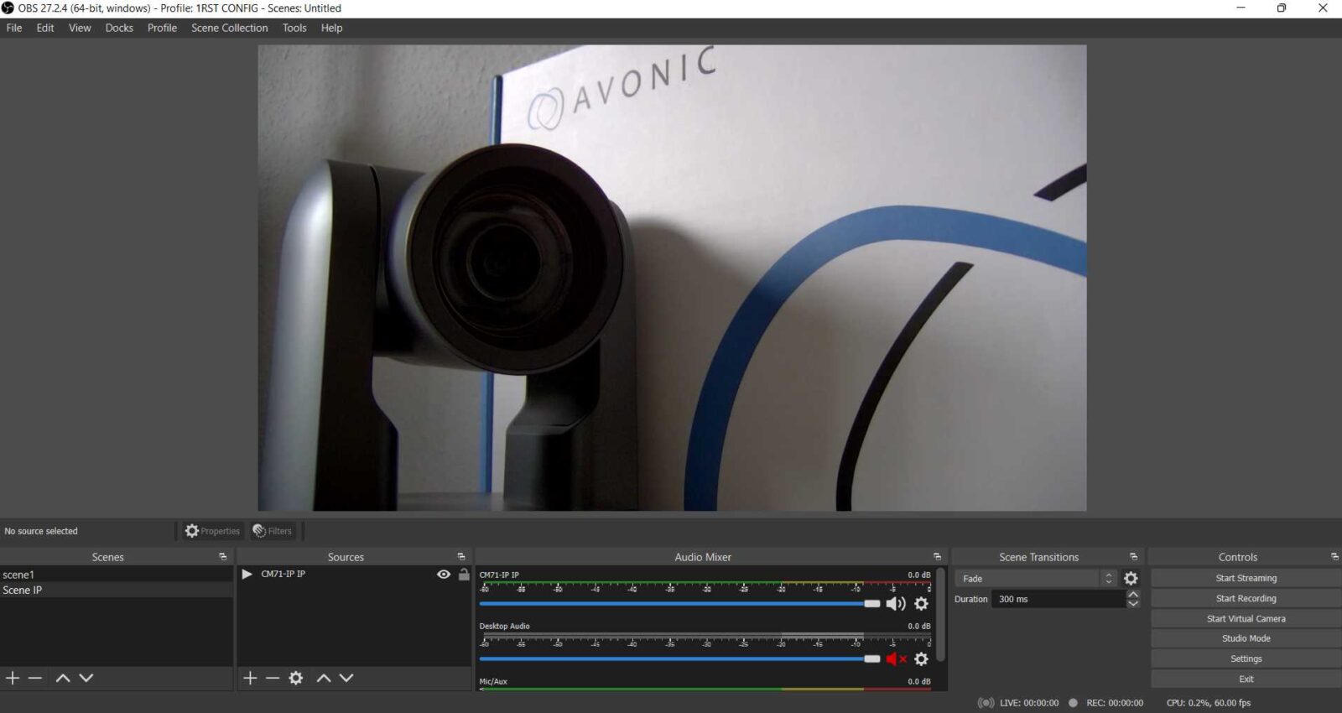Viewport: 1342px width, 713px height.
Task: Open source properties gear in Sources panel
Action: pyautogui.click(x=296, y=678)
